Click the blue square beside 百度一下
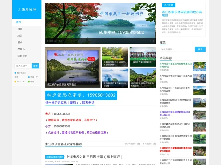This screenshot has height=165, width=221. click(29, 77)
